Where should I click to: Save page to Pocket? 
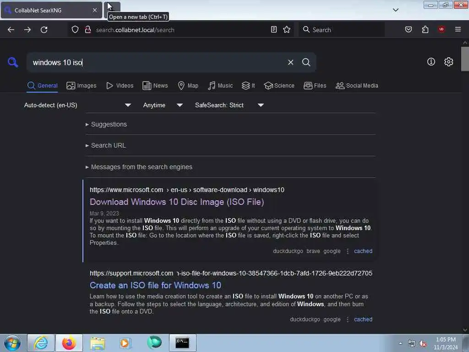[409, 29]
